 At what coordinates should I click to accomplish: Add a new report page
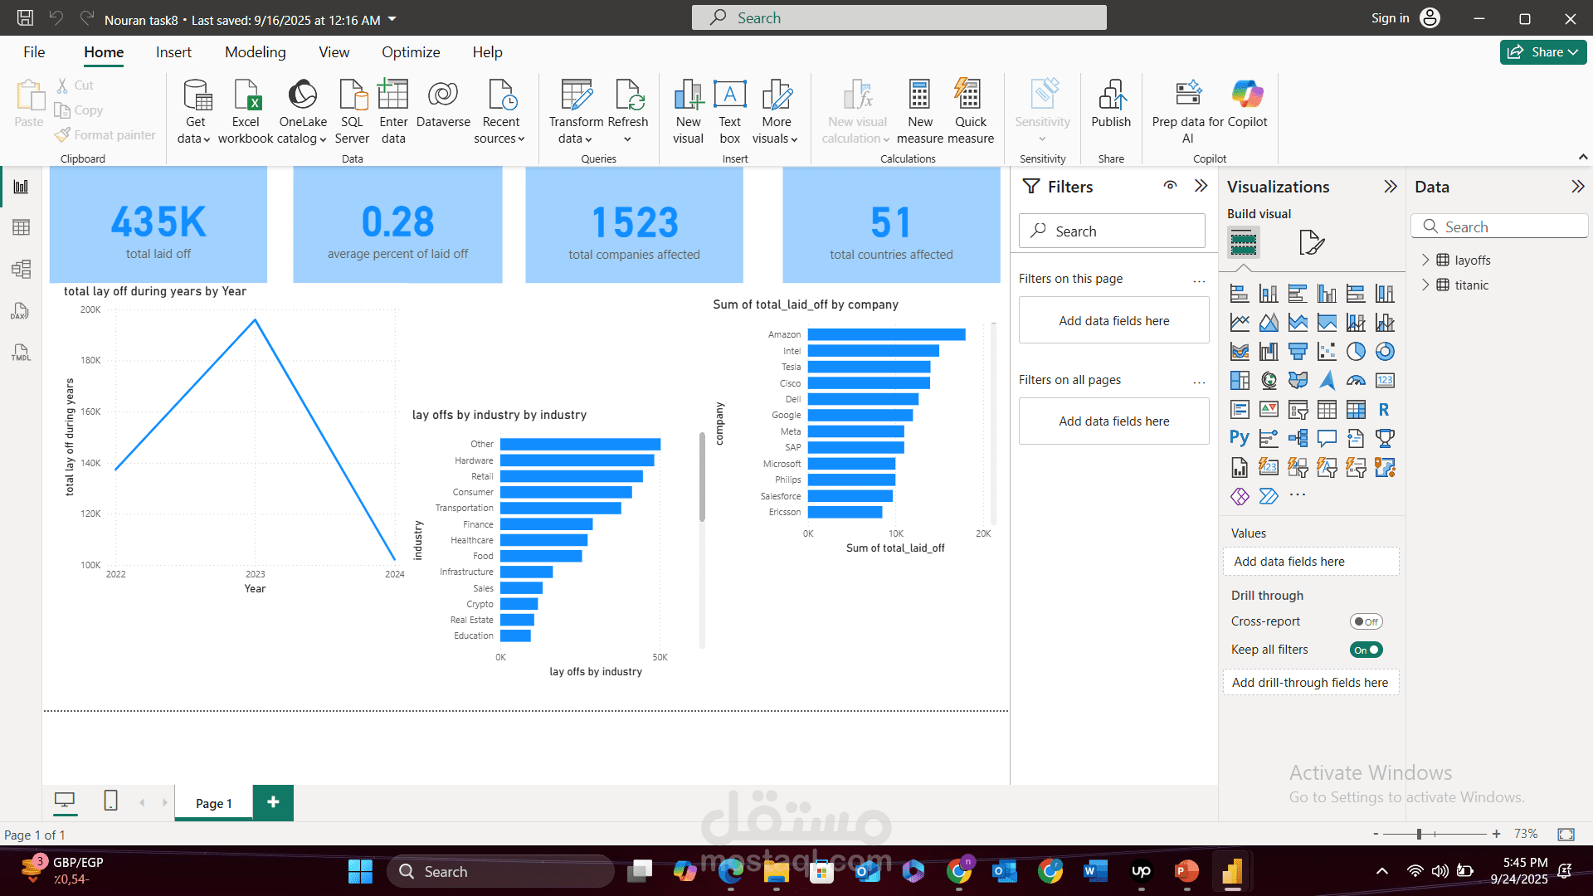tap(273, 802)
